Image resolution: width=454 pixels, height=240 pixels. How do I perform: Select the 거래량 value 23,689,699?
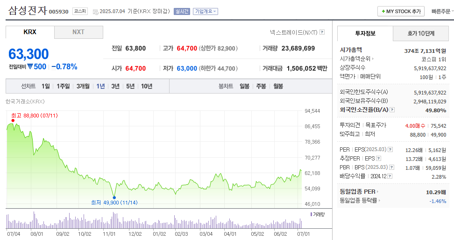pyautogui.click(x=298, y=48)
